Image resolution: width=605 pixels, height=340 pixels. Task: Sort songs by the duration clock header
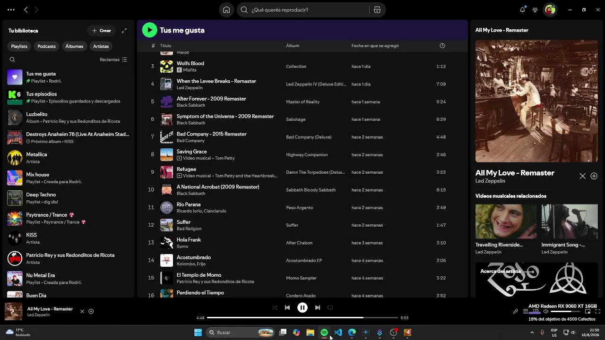[x=442, y=46]
